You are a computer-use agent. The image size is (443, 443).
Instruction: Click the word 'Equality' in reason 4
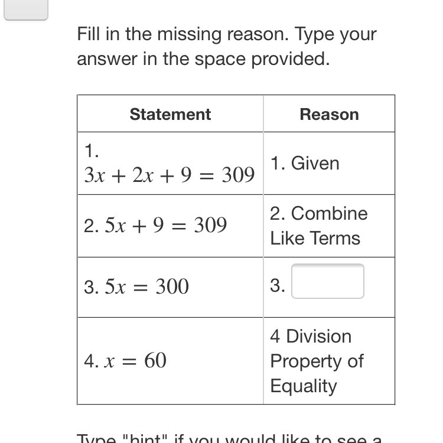pos(304,386)
